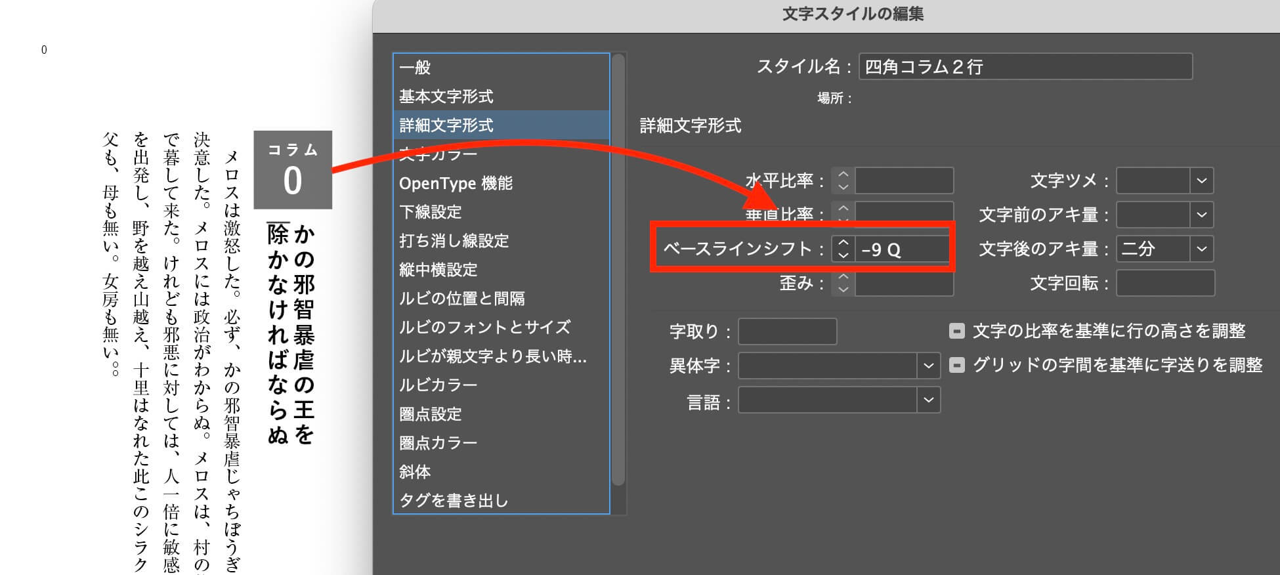The image size is (1280, 575).
Task: Select 斜体 category
Action: (x=415, y=472)
